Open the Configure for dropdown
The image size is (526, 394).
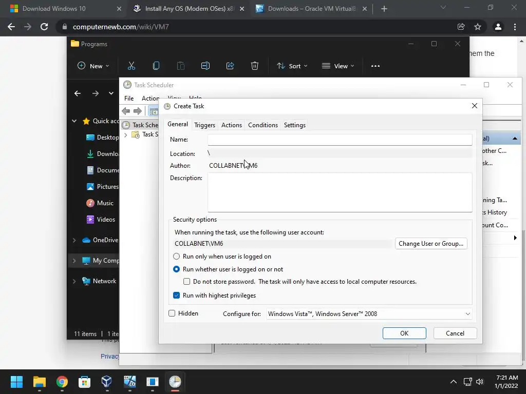369,314
